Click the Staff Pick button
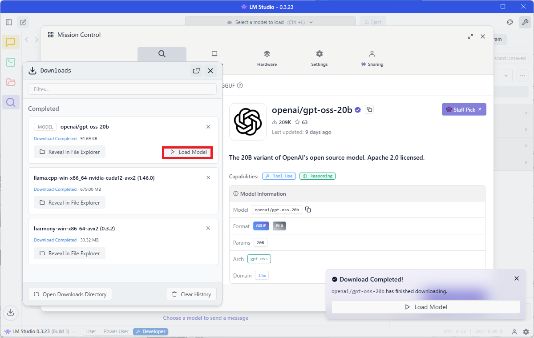 tap(464, 109)
